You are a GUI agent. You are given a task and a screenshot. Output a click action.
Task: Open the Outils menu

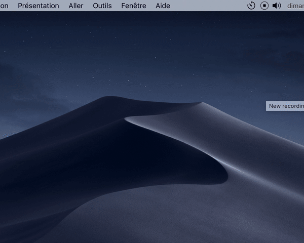click(x=102, y=6)
